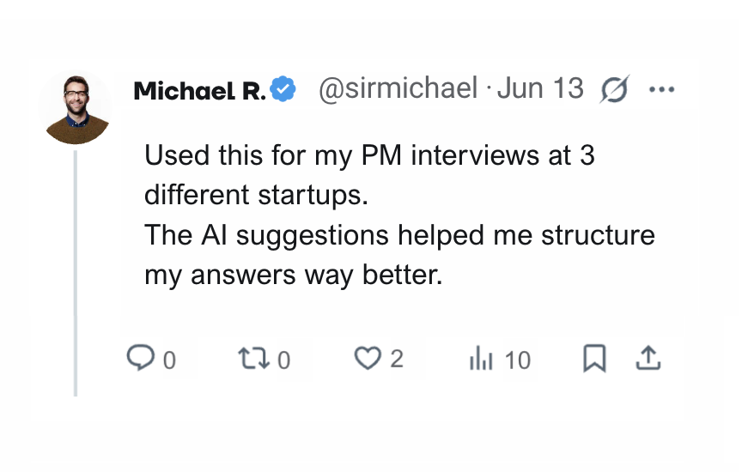Click the view count number 10
The height and width of the screenshot is (472, 742).
[518, 360]
